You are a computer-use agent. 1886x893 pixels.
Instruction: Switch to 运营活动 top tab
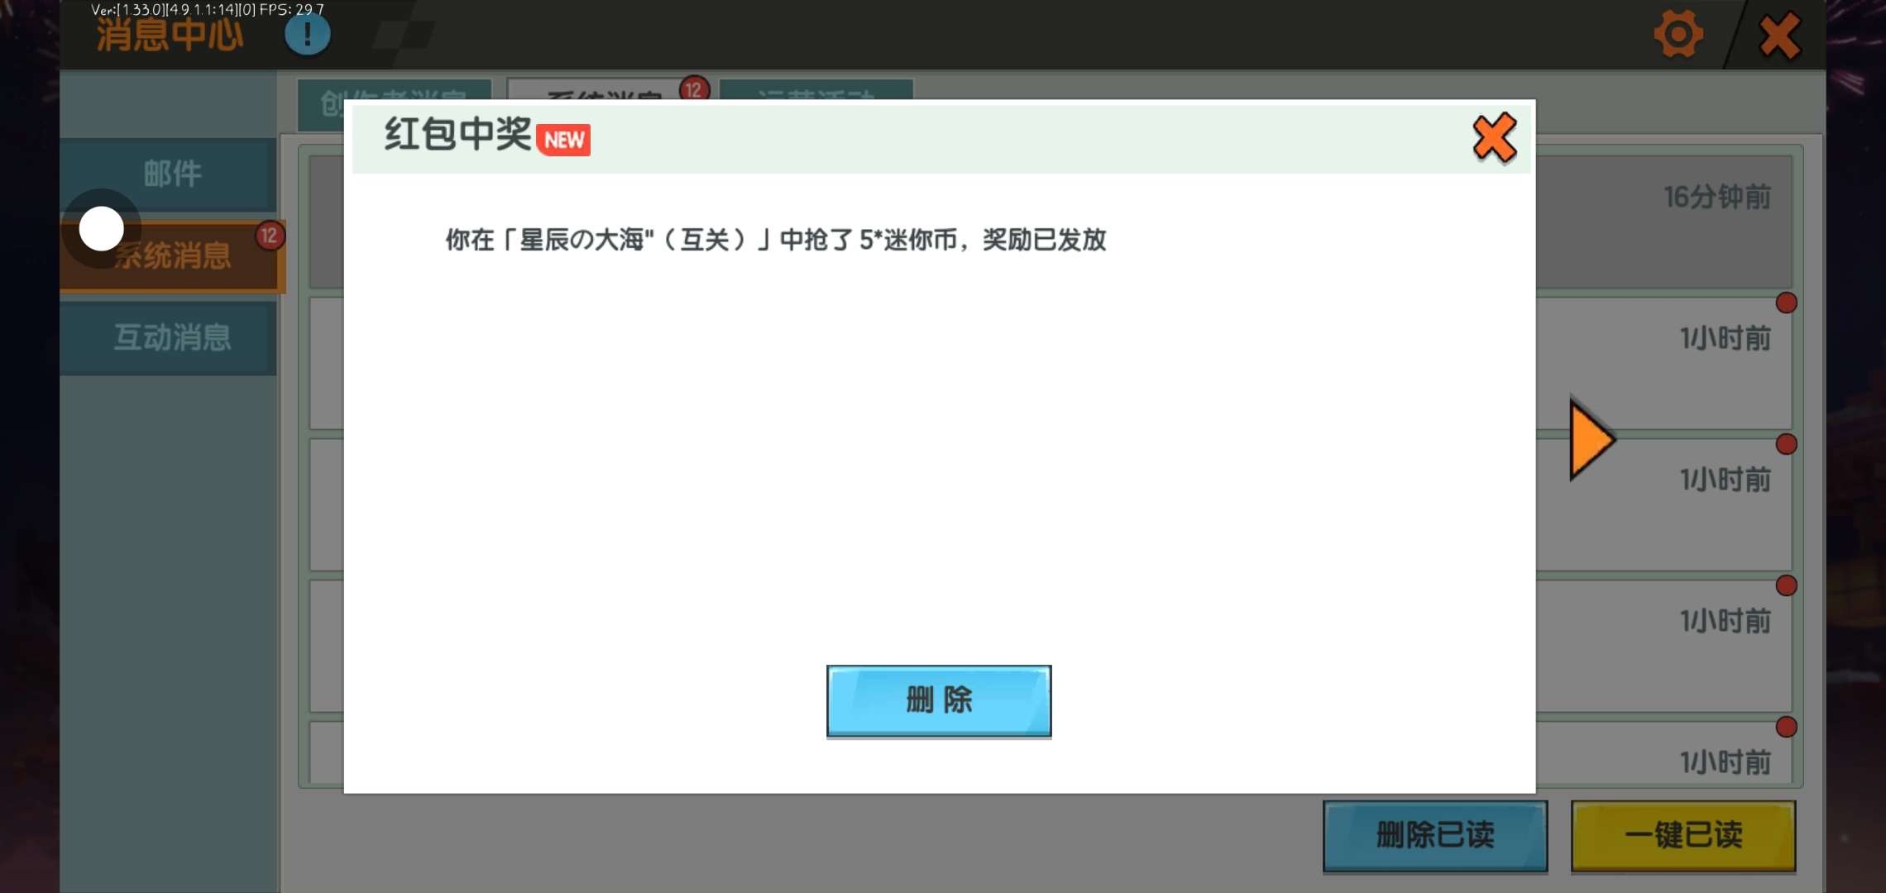coord(816,91)
